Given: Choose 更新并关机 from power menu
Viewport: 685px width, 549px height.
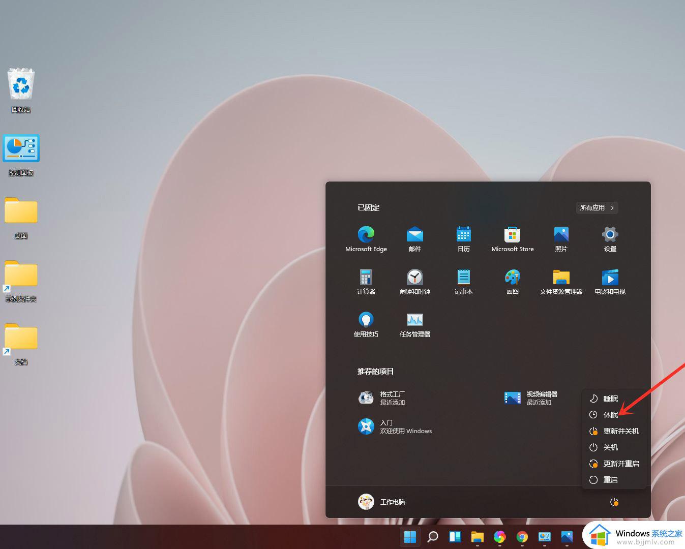Looking at the screenshot, I should tap(614, 431).
